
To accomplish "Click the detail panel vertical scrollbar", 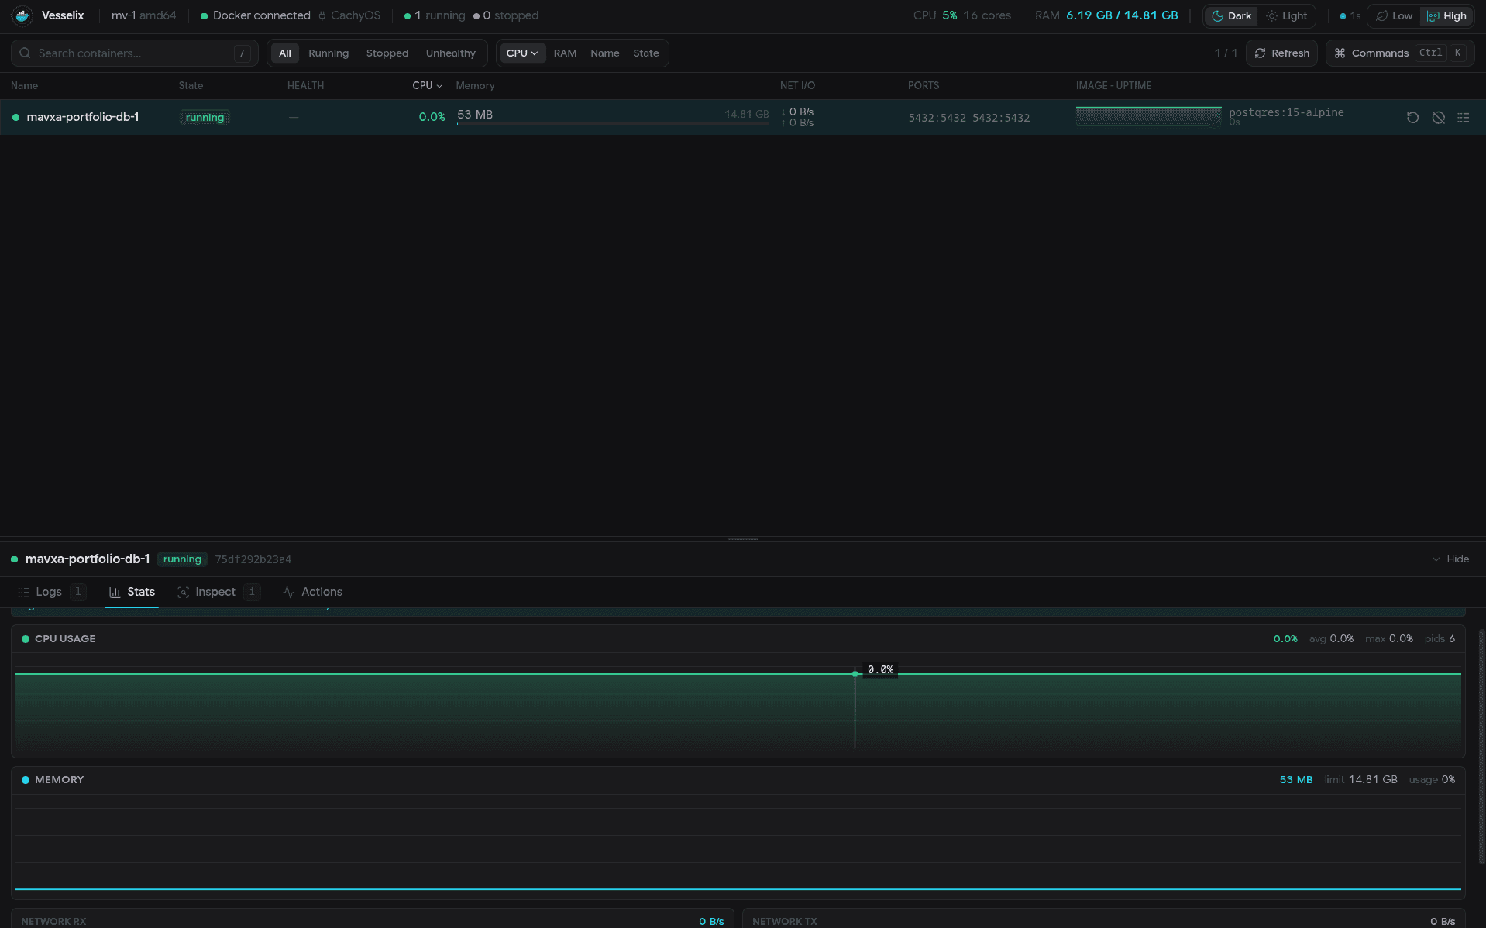I will coord(1481,747).
